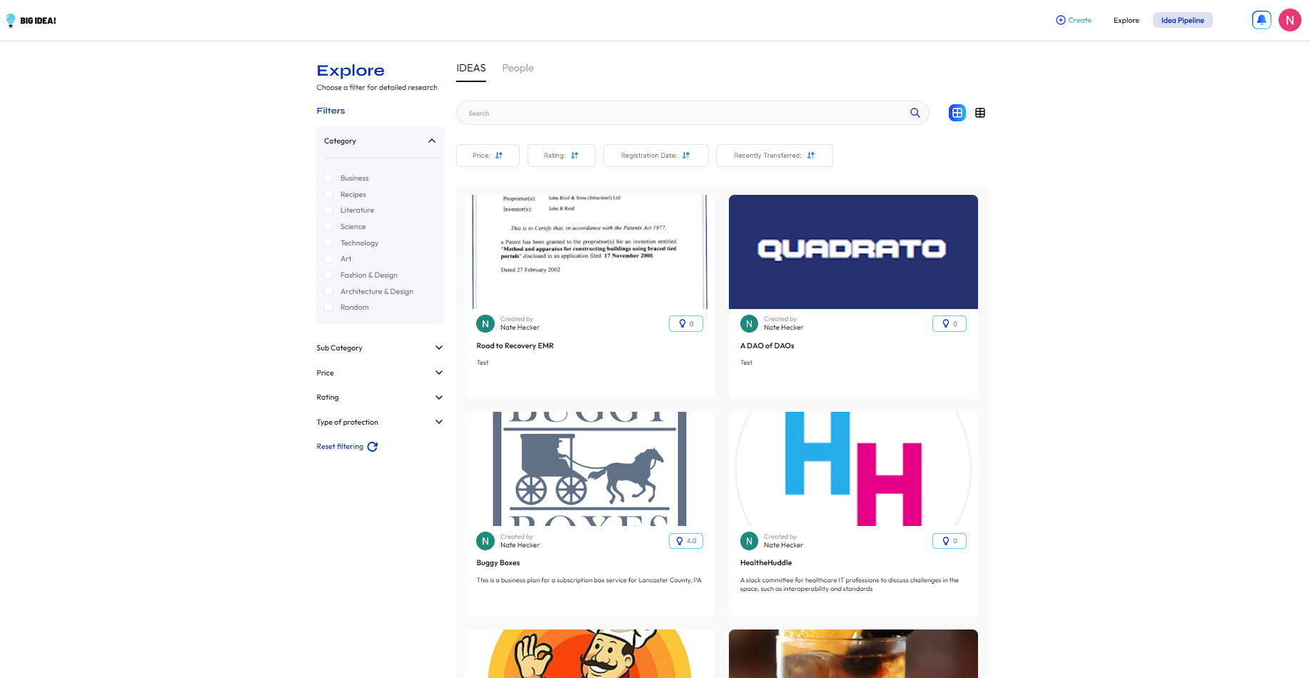Check the Art category filter
Image resolution: width=1310 pixels, height=678 pixels.
328,259
